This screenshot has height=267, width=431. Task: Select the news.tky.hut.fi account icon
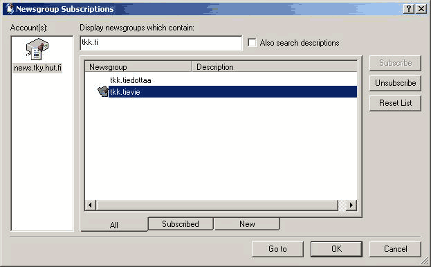pos(37,49)
